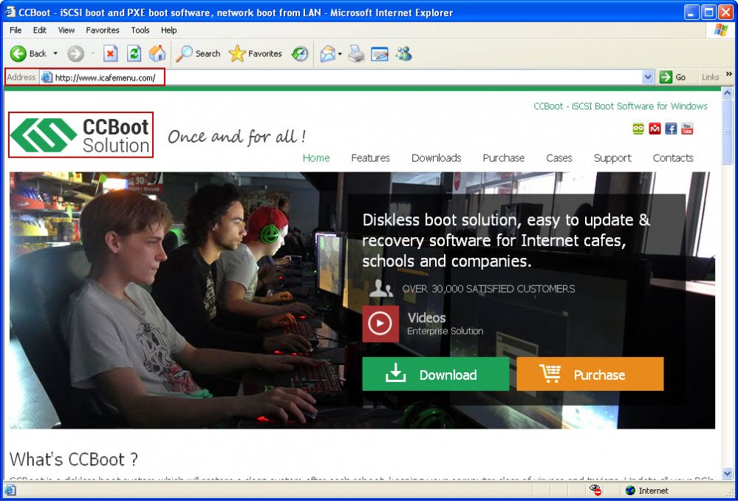Click the CCBoot Solution logo
The image size is (738, 501).
(81, 134)
